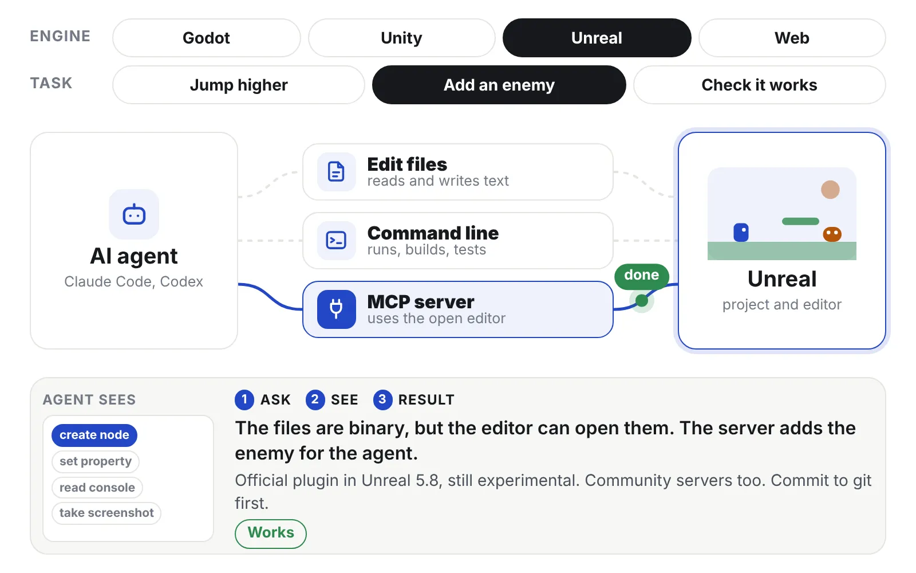Click the 'The files are binary' result sentence
Viewport: 916px width, 573px height.
coord(545,441)
